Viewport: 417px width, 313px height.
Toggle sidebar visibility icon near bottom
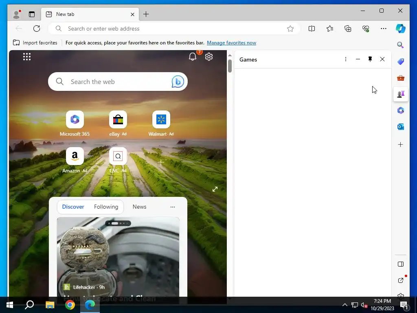(x=401, y=264)
